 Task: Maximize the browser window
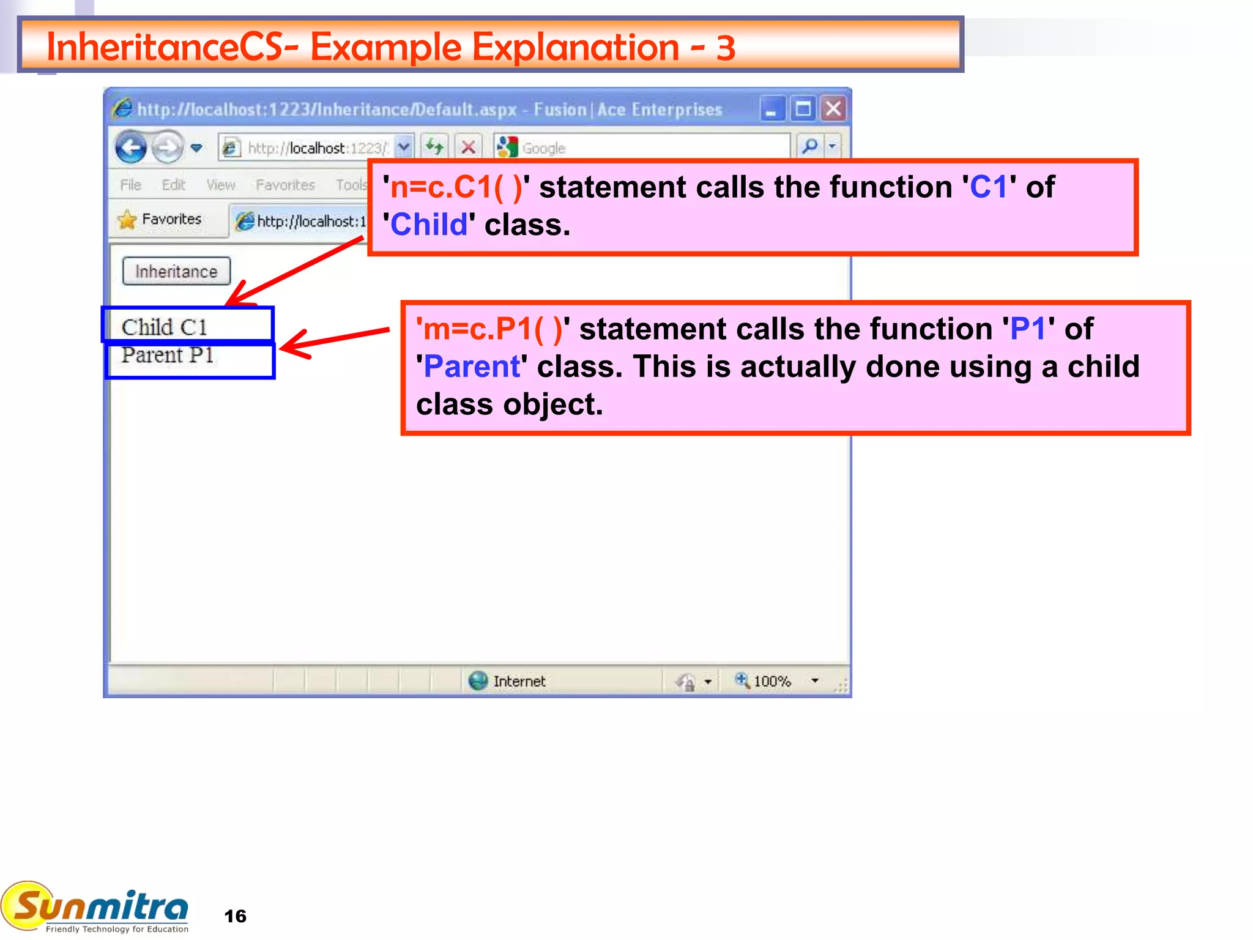803,109
